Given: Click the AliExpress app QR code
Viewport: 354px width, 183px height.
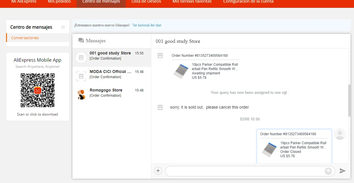Looking at the screenshot, I should 38,90.
